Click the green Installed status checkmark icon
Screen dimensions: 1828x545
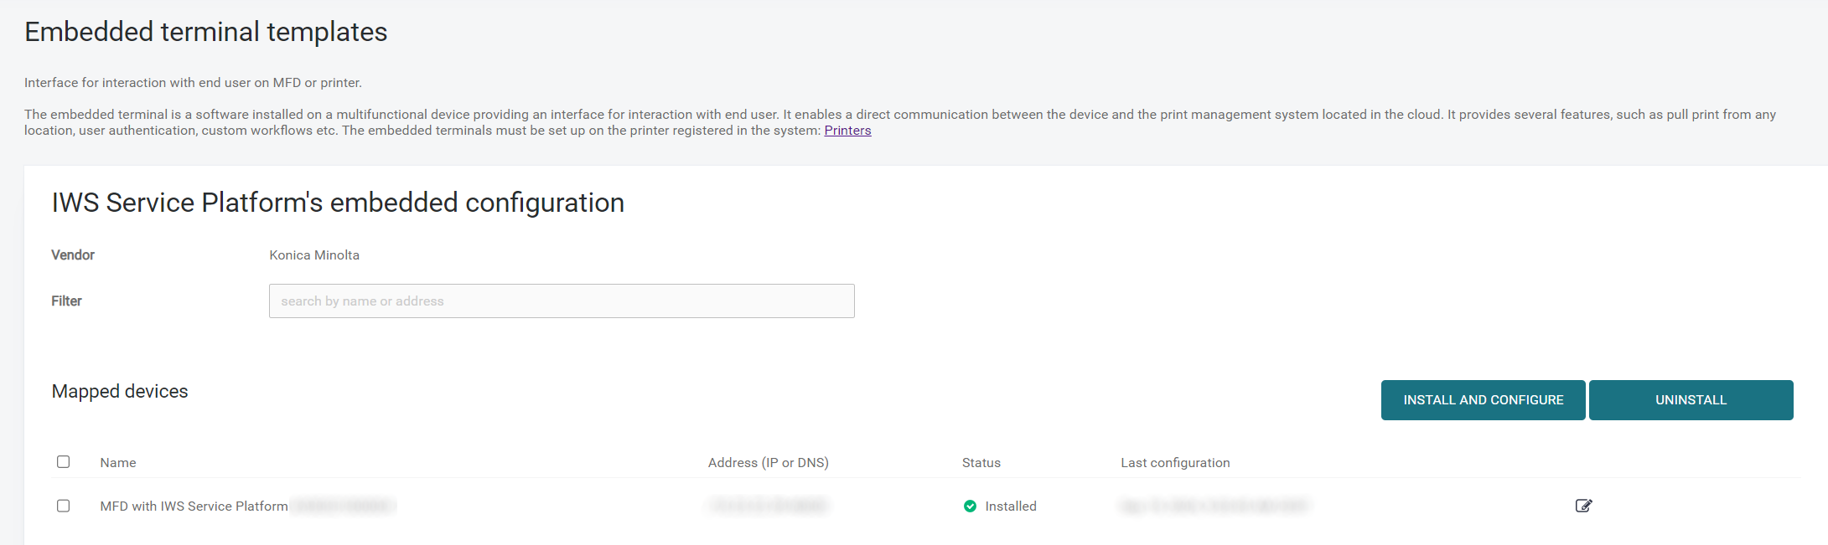point(970,506)
